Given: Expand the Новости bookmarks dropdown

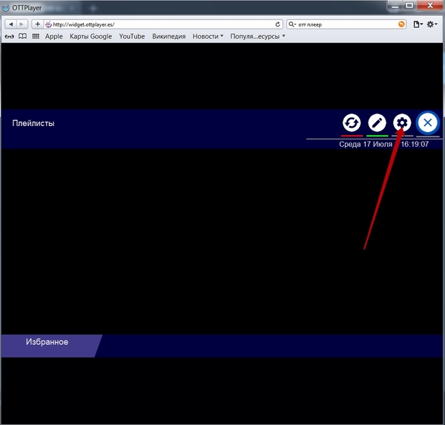Looking at the screenshot, I should [208, 36].
